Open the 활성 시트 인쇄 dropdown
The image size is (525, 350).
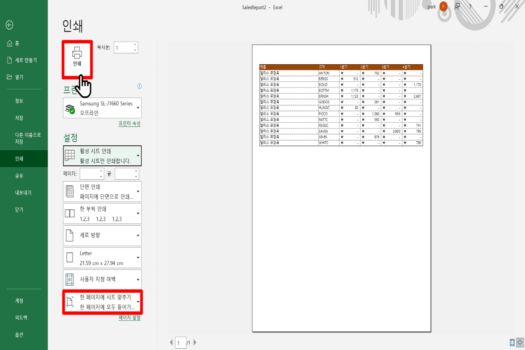tap(102, 156)
